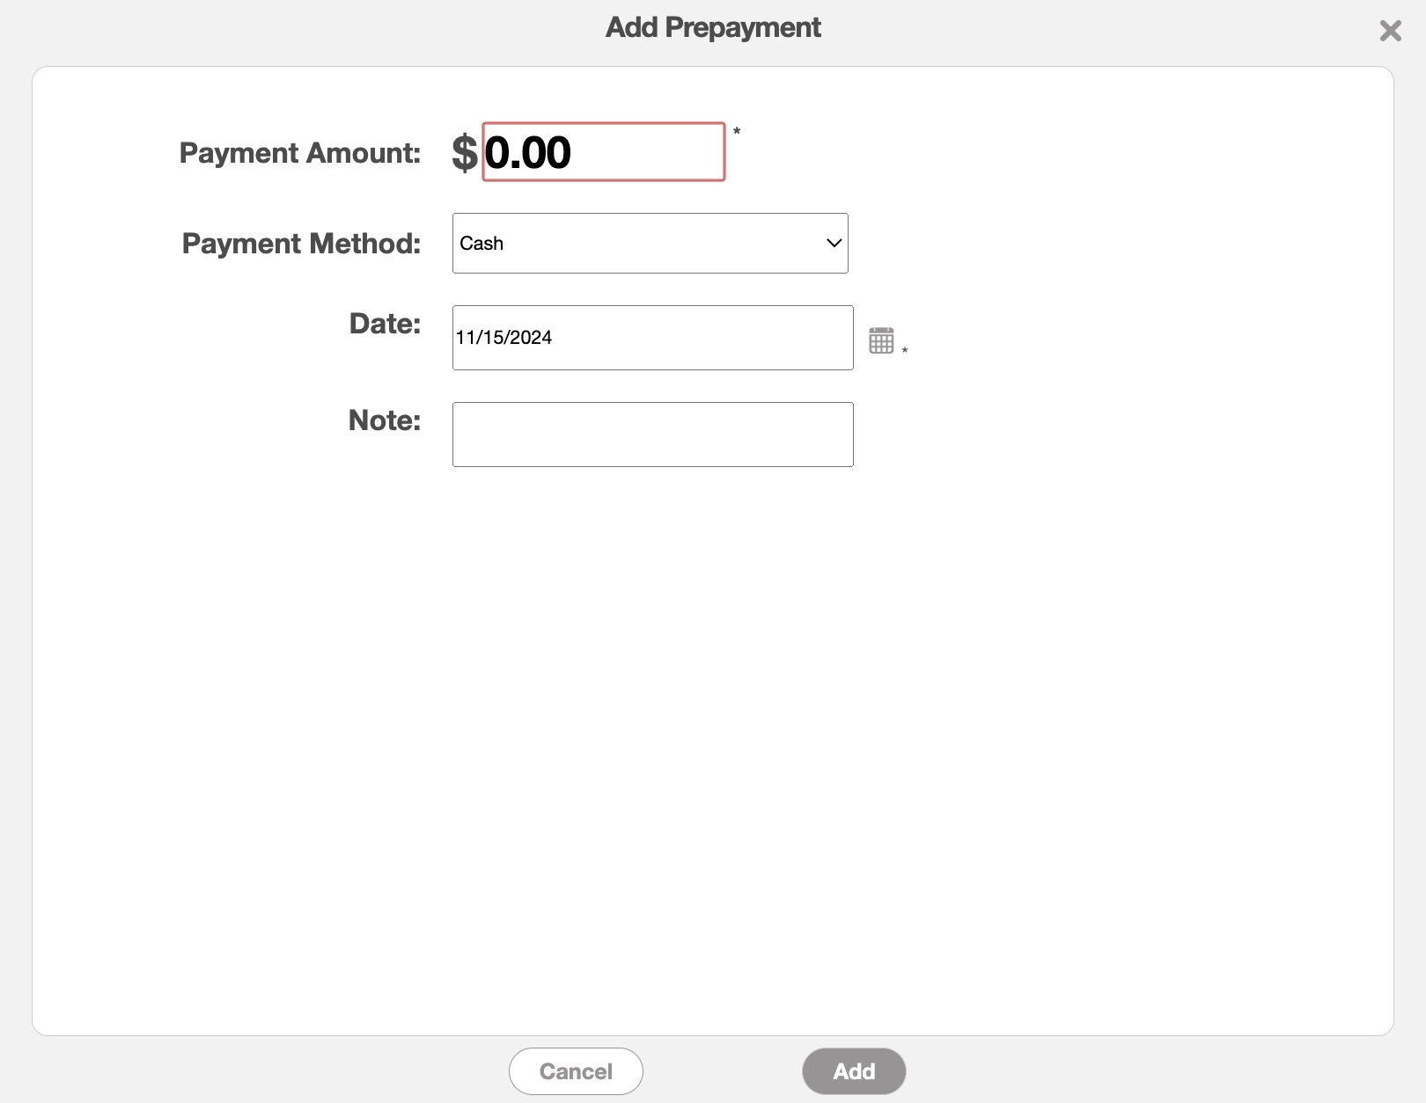1426x1103 pixels.
Task: Focus the Date text field
Action: point(652,338)
